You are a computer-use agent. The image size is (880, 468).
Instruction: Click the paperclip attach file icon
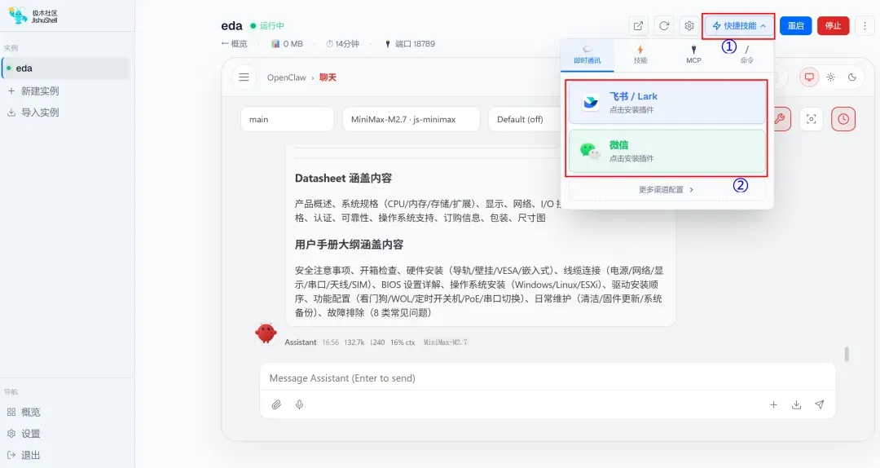click(x=276, y=404)
